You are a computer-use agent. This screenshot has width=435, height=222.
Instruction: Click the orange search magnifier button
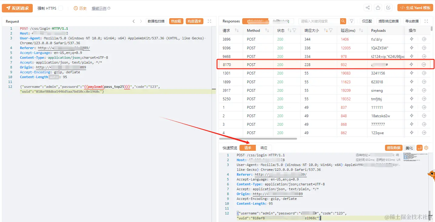tap(343, 21)
